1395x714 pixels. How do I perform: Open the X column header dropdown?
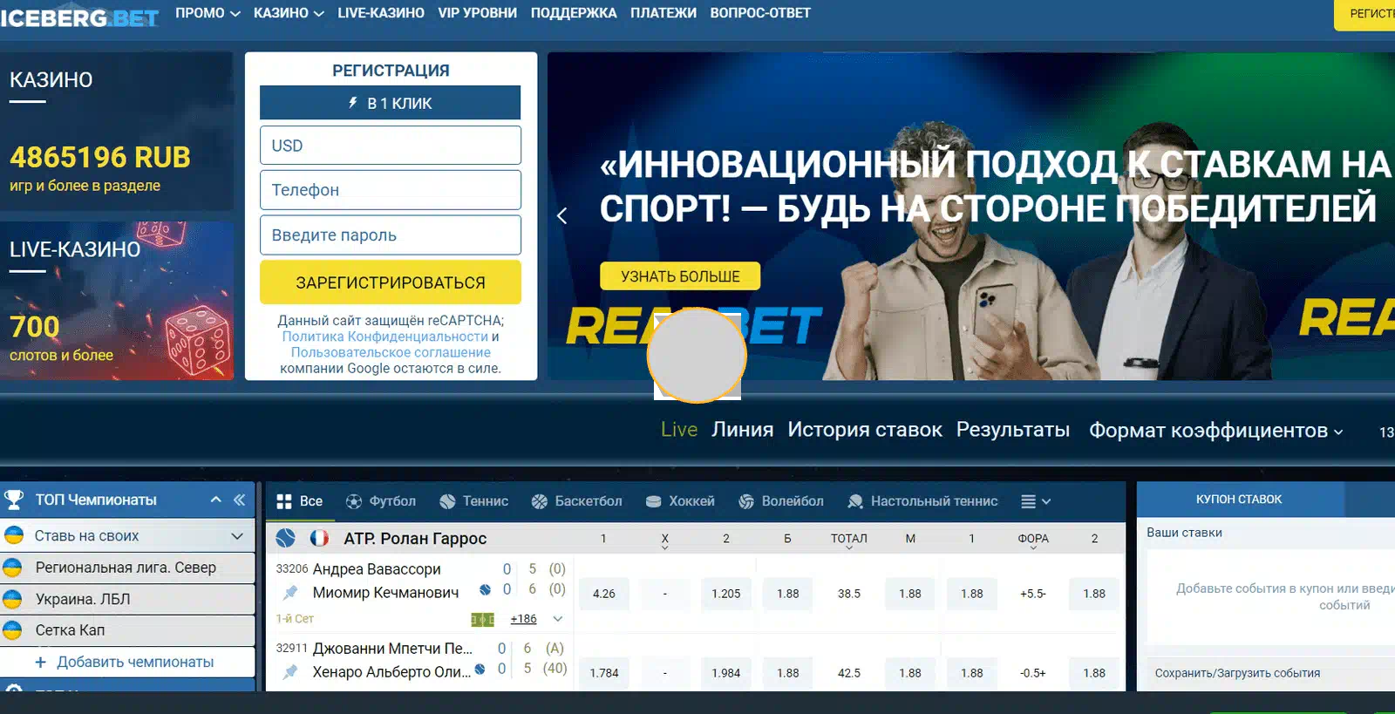pos(664,541)
